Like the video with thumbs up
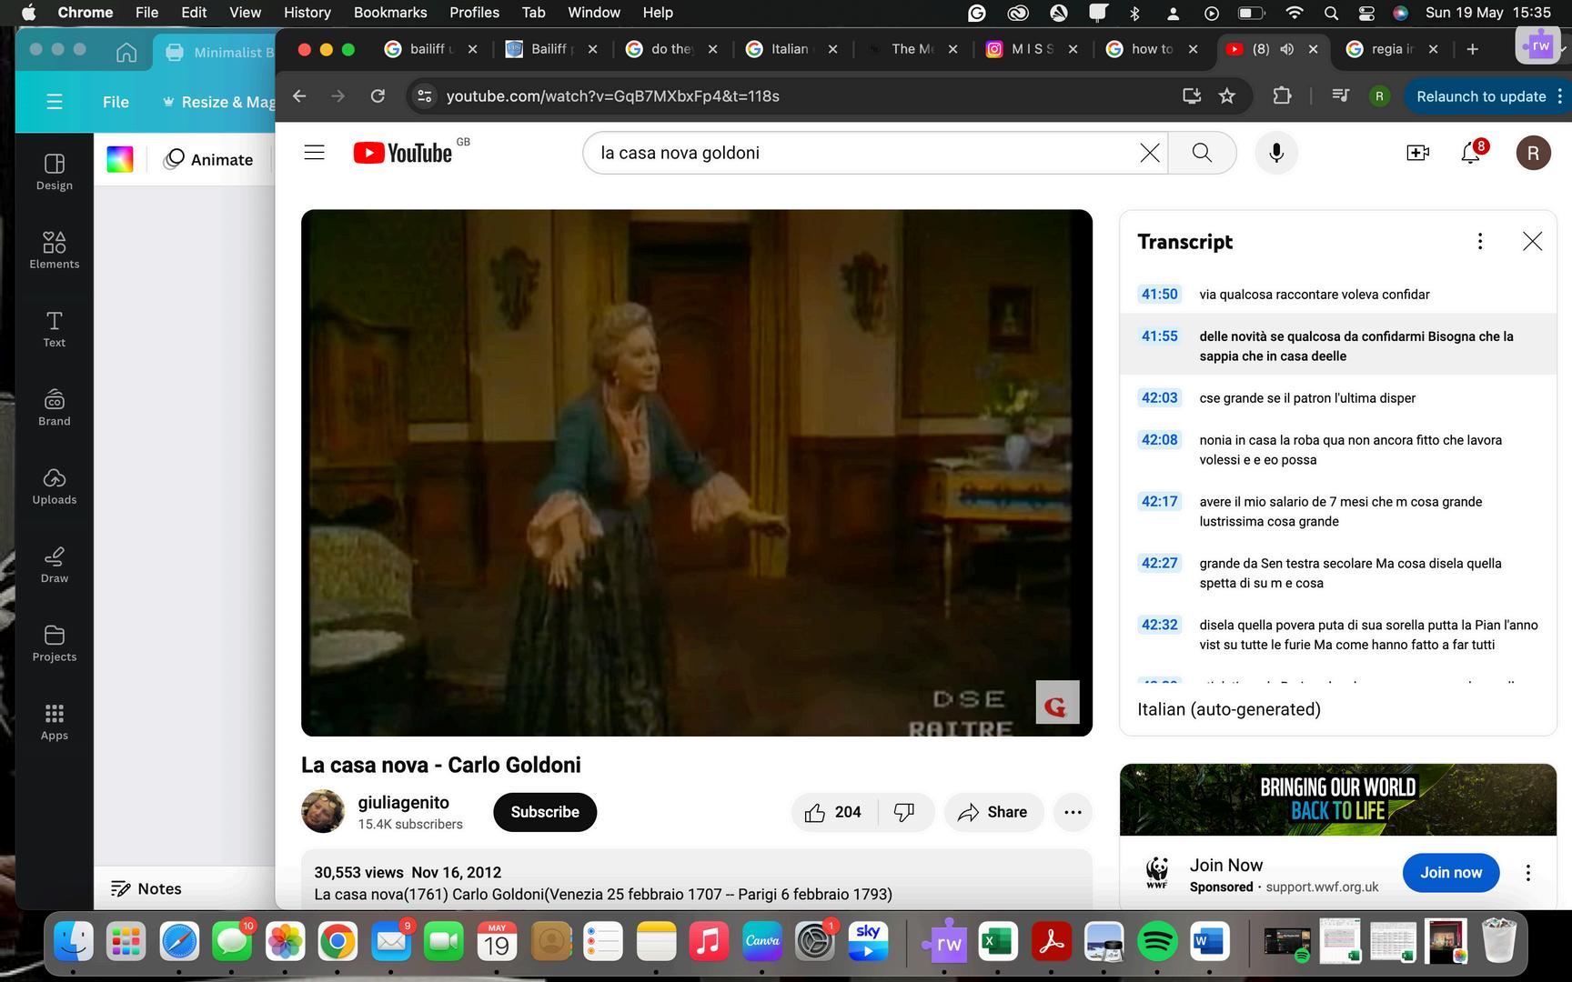This screenshot has width=1572, height=982. tap(833, 812)
